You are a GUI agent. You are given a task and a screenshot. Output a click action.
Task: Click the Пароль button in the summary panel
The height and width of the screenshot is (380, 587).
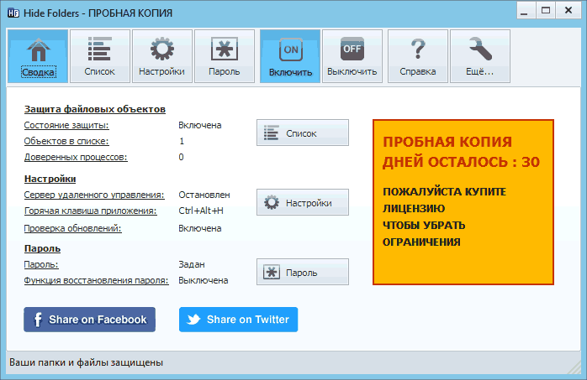(x=303, y=272)
